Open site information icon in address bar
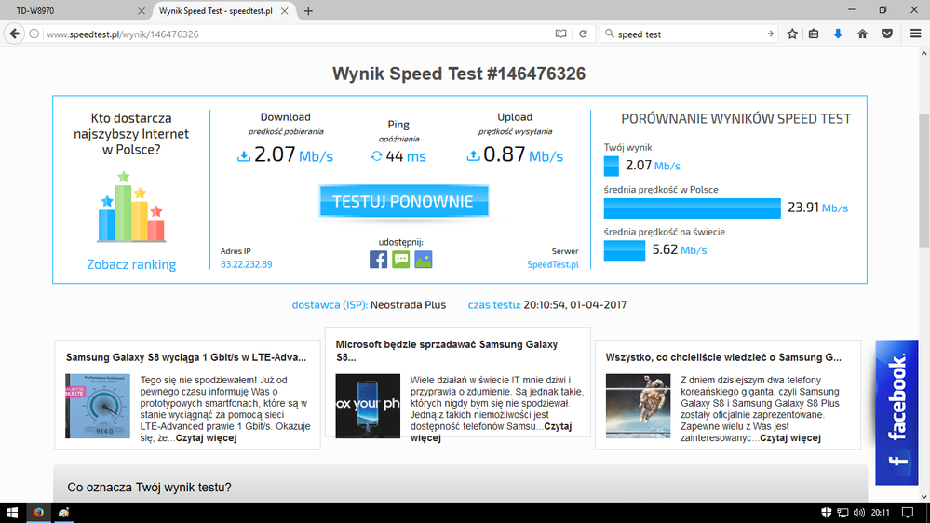The height and width of the screenshot is (523, 930). [x=34, y=34]
